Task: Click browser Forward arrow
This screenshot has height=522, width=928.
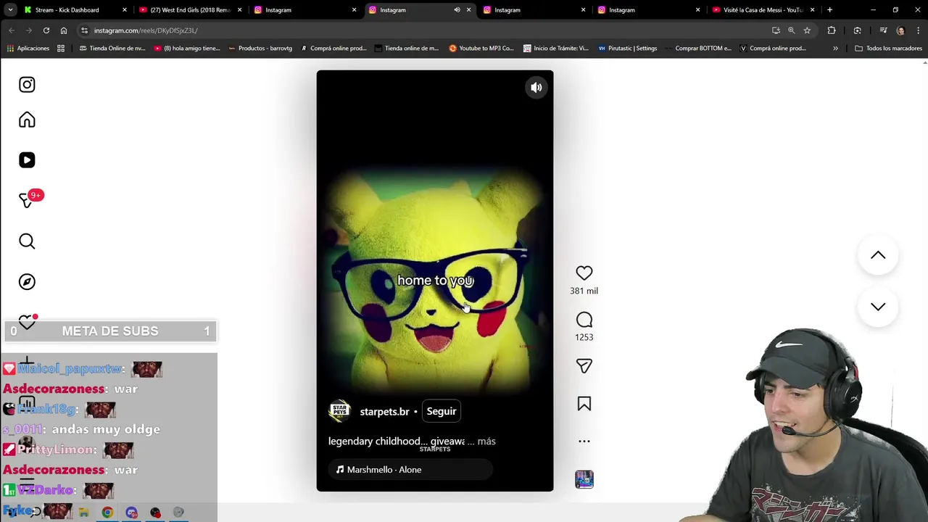Action: [x=29, y=30]
